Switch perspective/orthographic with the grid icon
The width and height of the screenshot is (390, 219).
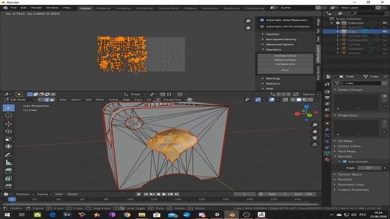coord(315,145)
